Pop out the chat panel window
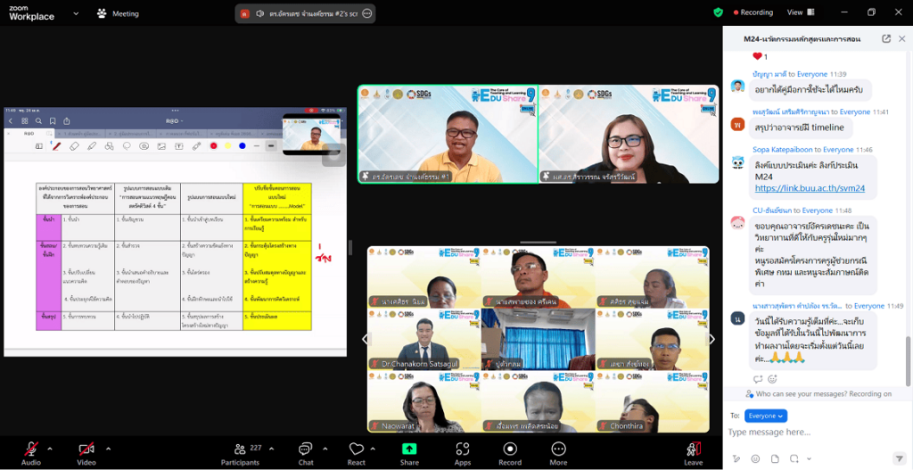The width and height of the screenshot is (913, 470). (885, 39)
